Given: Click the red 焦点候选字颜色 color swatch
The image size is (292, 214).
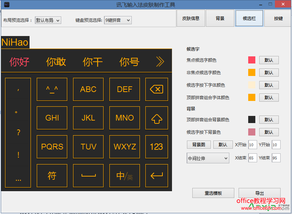Looking at the screenshot, I should tap(251, 60).
